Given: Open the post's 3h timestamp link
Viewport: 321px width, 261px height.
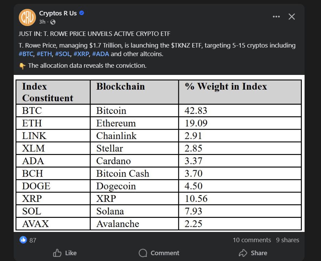Looking at the screenshot, I should coord(42,22).
